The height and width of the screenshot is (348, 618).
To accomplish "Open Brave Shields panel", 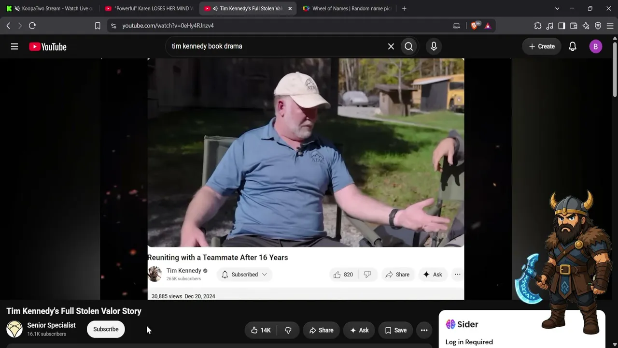I will [475, 26].
